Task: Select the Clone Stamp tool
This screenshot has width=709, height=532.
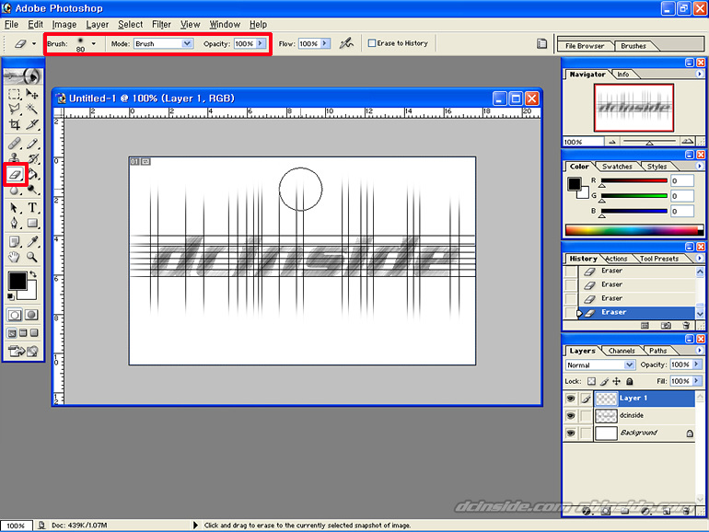Action: (x=14, y=158)
